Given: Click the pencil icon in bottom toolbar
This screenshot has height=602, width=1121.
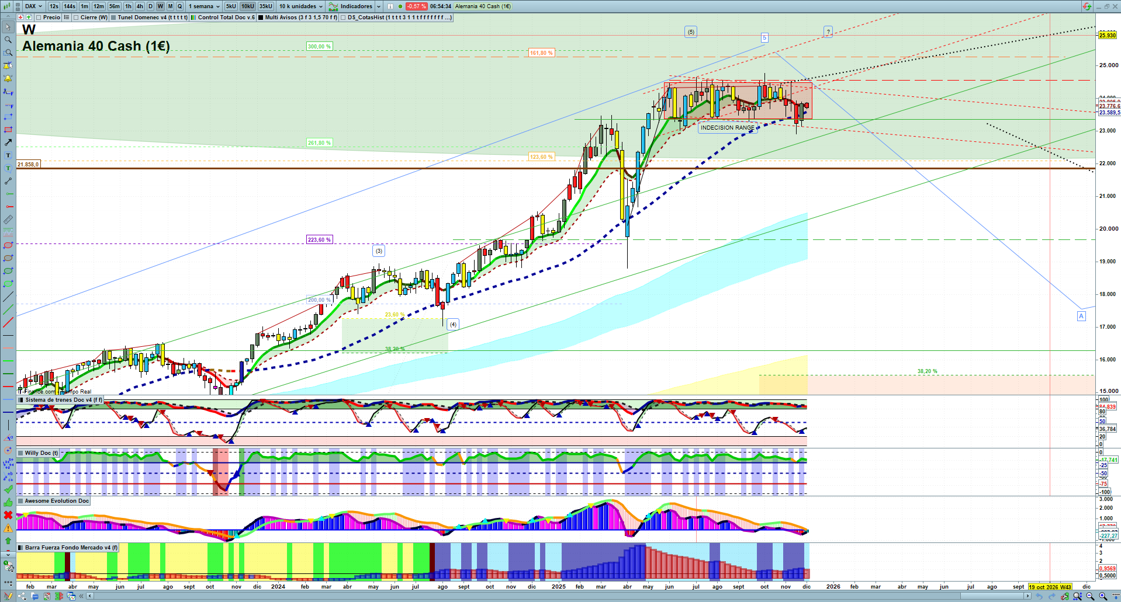Looking at the screenshot, I should 8,596.
